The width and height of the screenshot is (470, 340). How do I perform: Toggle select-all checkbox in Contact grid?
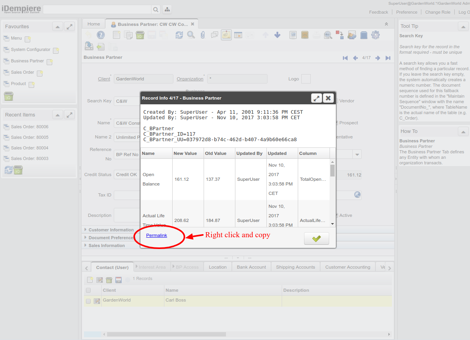pyautogui.click(x=88, y=291)
